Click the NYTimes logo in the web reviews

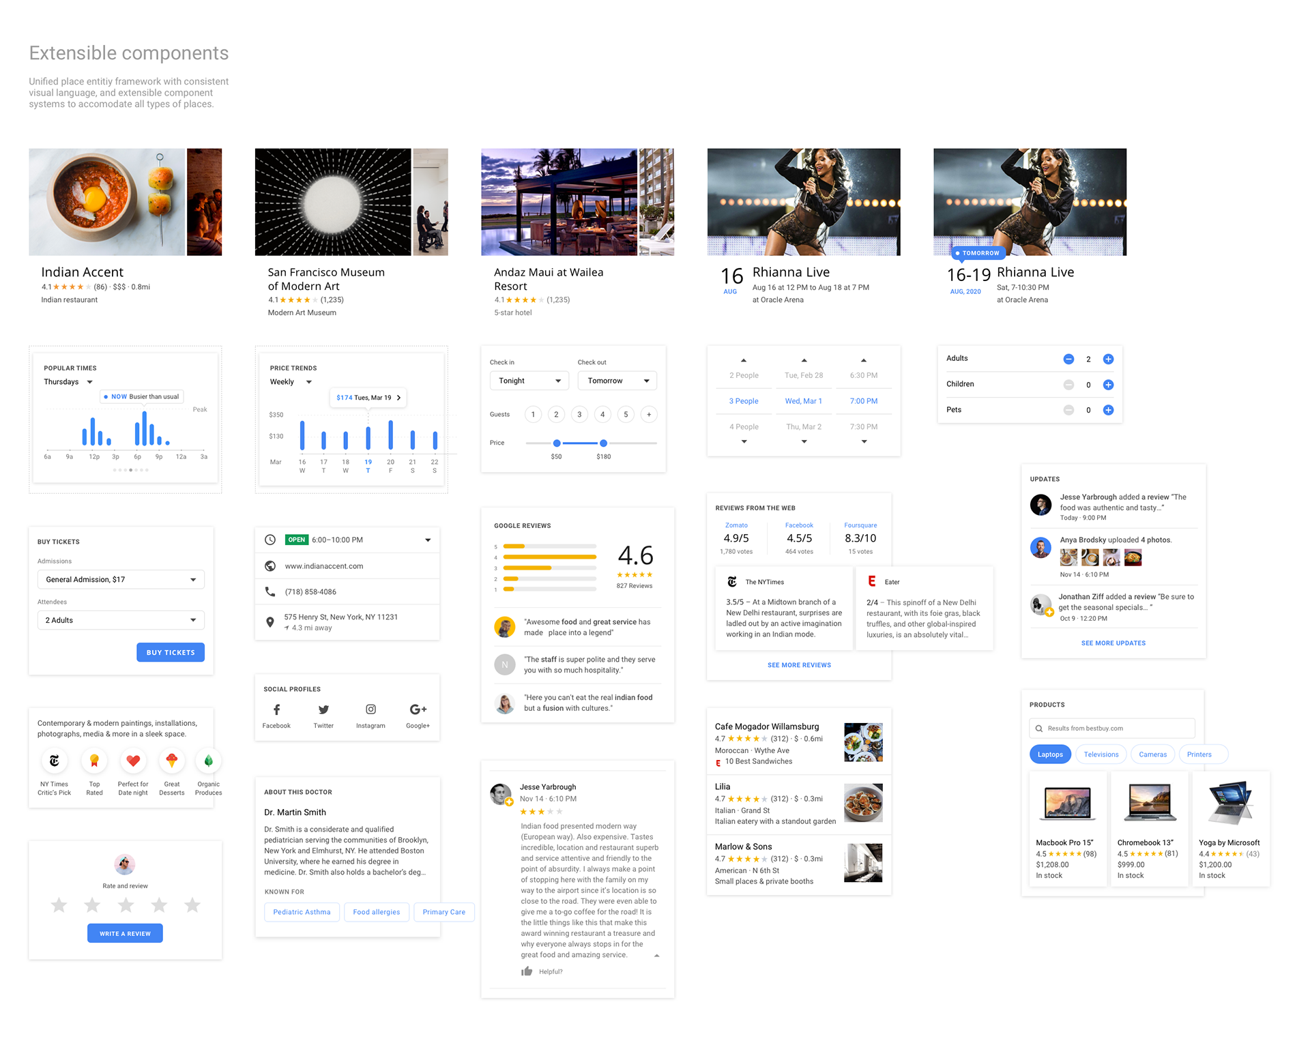coord(732,582)
